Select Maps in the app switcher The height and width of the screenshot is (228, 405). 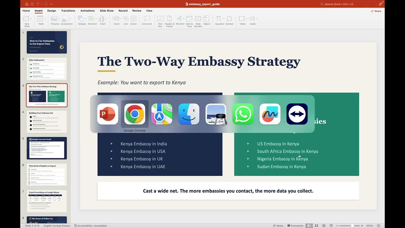[162, 114]
